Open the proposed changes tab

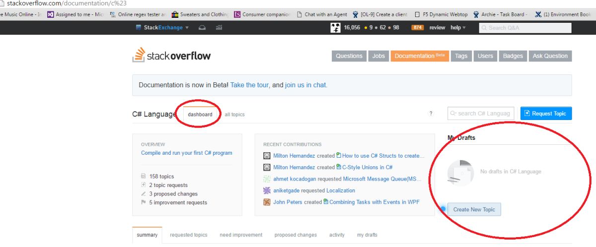point(296,235)
